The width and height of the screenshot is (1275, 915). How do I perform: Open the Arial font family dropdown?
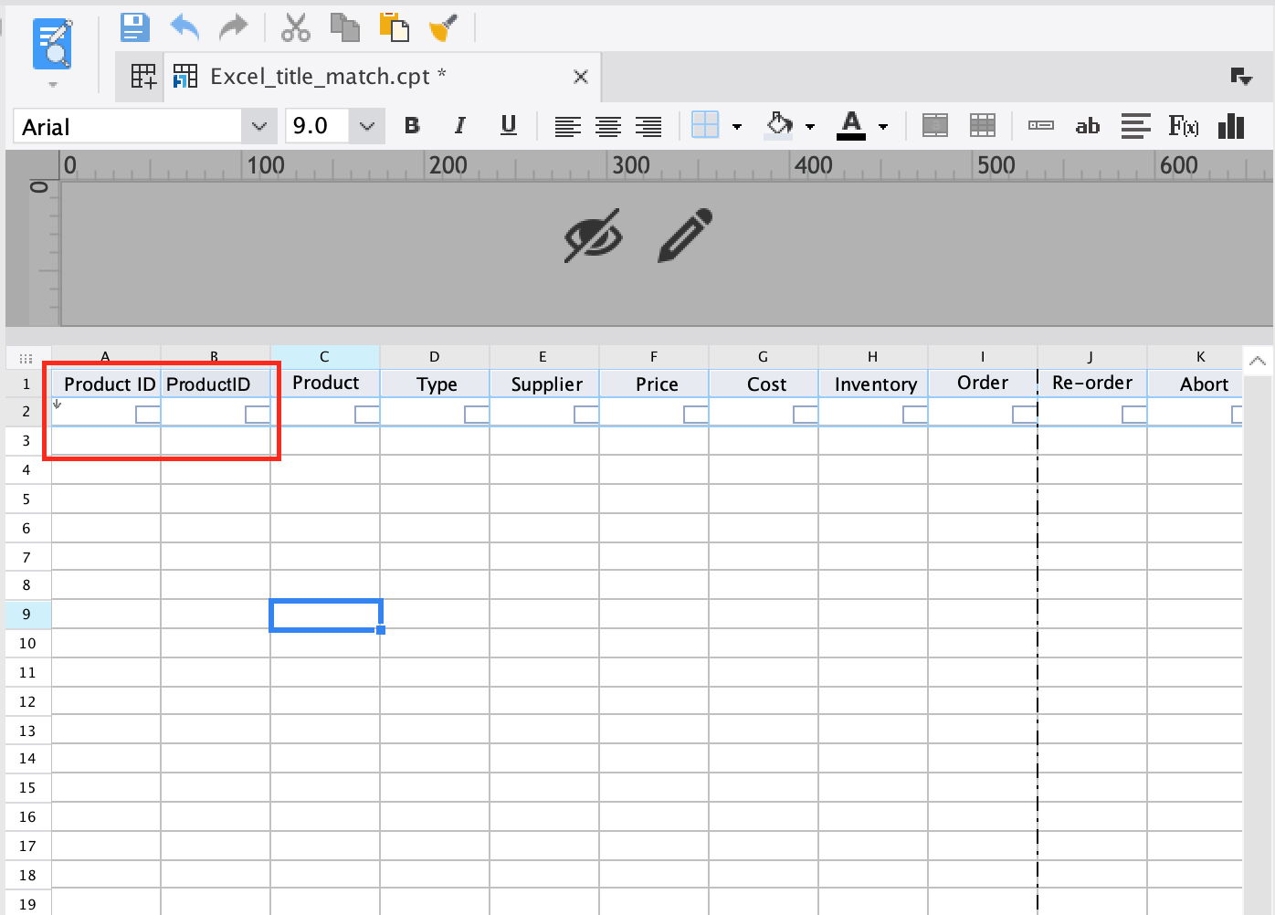pos(258,126)
